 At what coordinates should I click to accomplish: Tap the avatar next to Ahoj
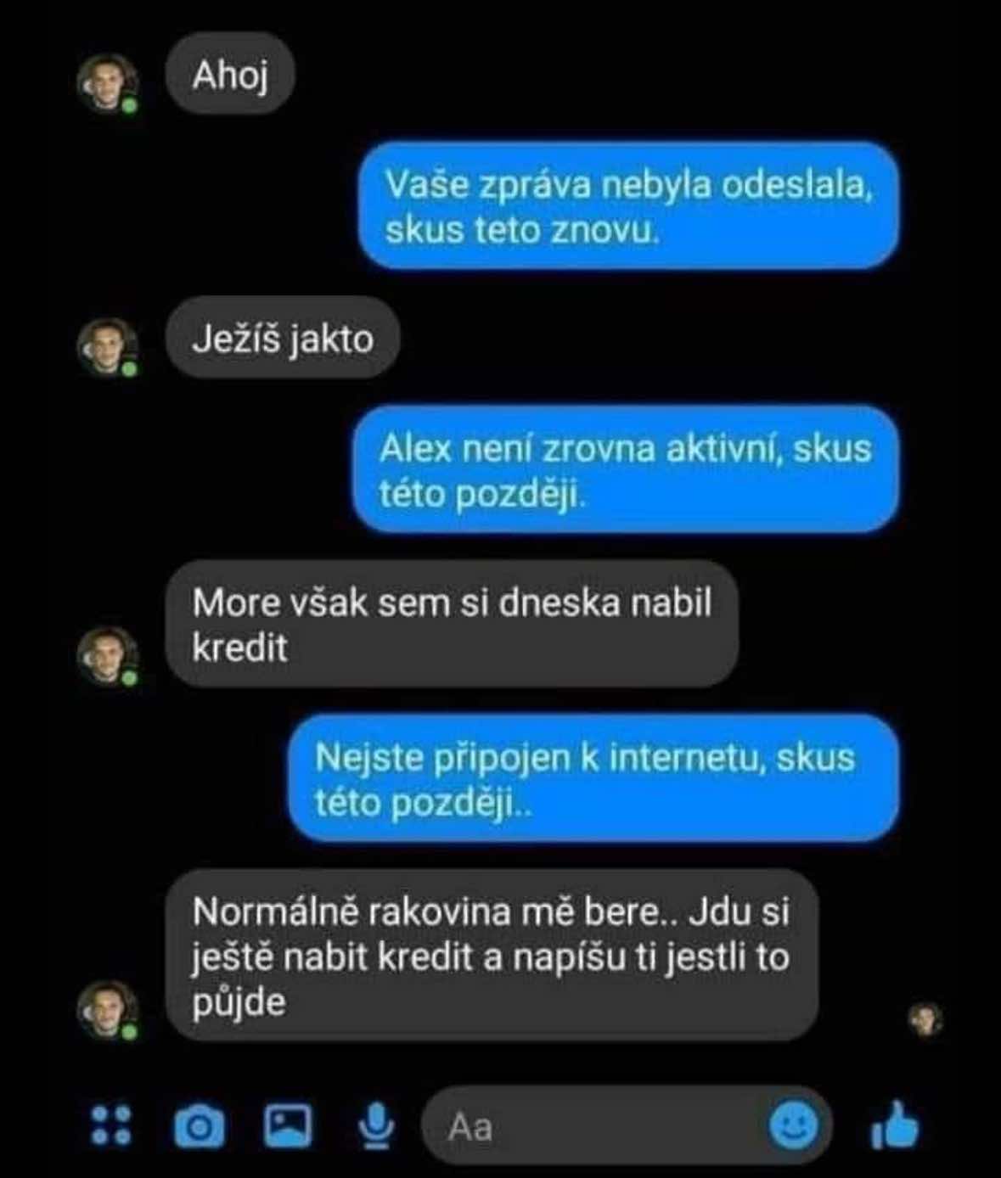[x=107, y=82]
